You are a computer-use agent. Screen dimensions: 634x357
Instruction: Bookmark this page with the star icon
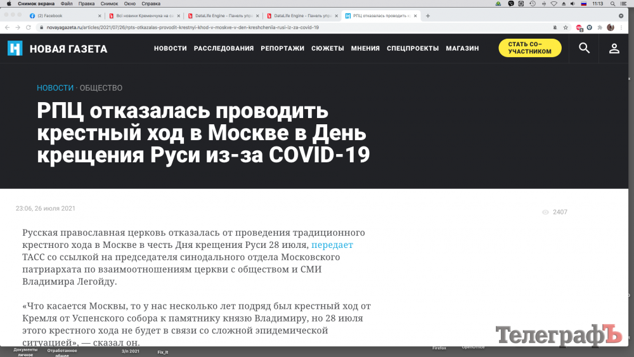(566, 27)
